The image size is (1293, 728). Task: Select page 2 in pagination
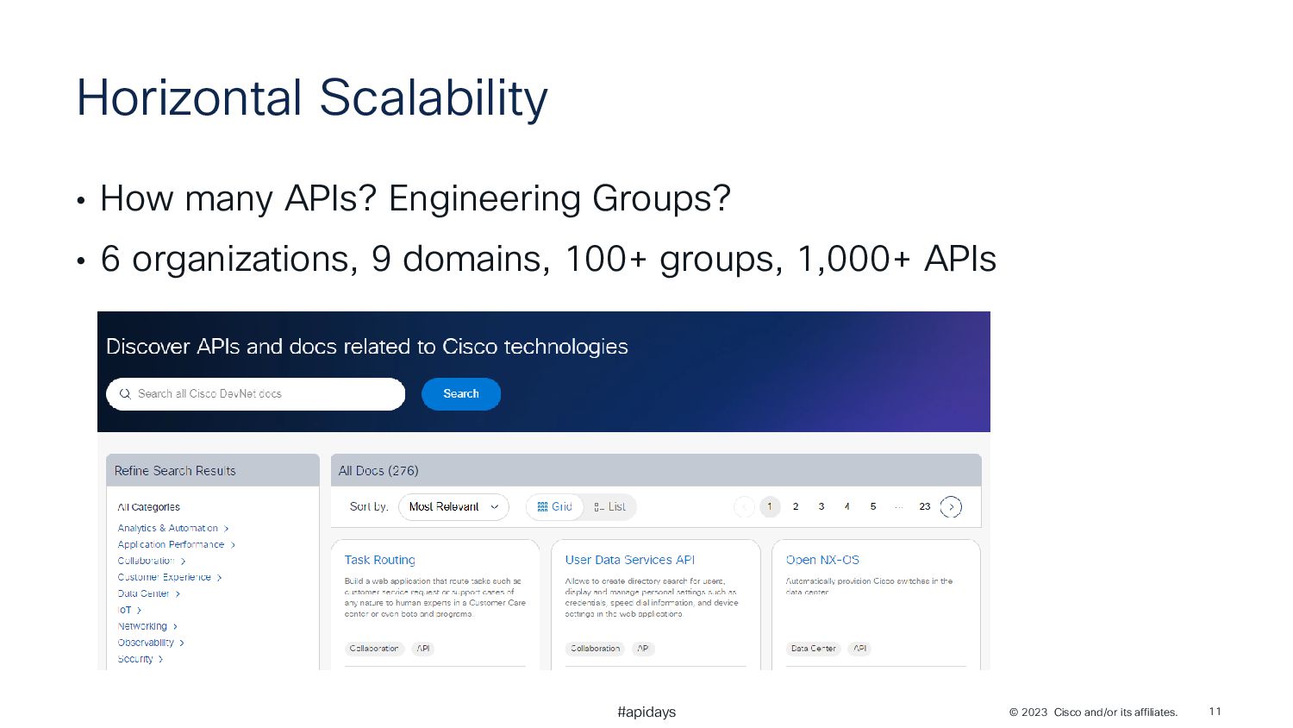point(796,507)
